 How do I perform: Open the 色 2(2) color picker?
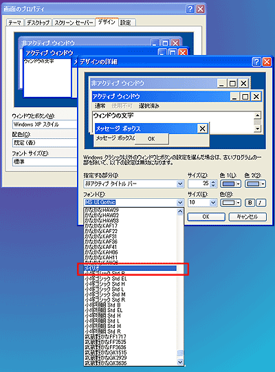pyautogui.click(x=255, y=184)
